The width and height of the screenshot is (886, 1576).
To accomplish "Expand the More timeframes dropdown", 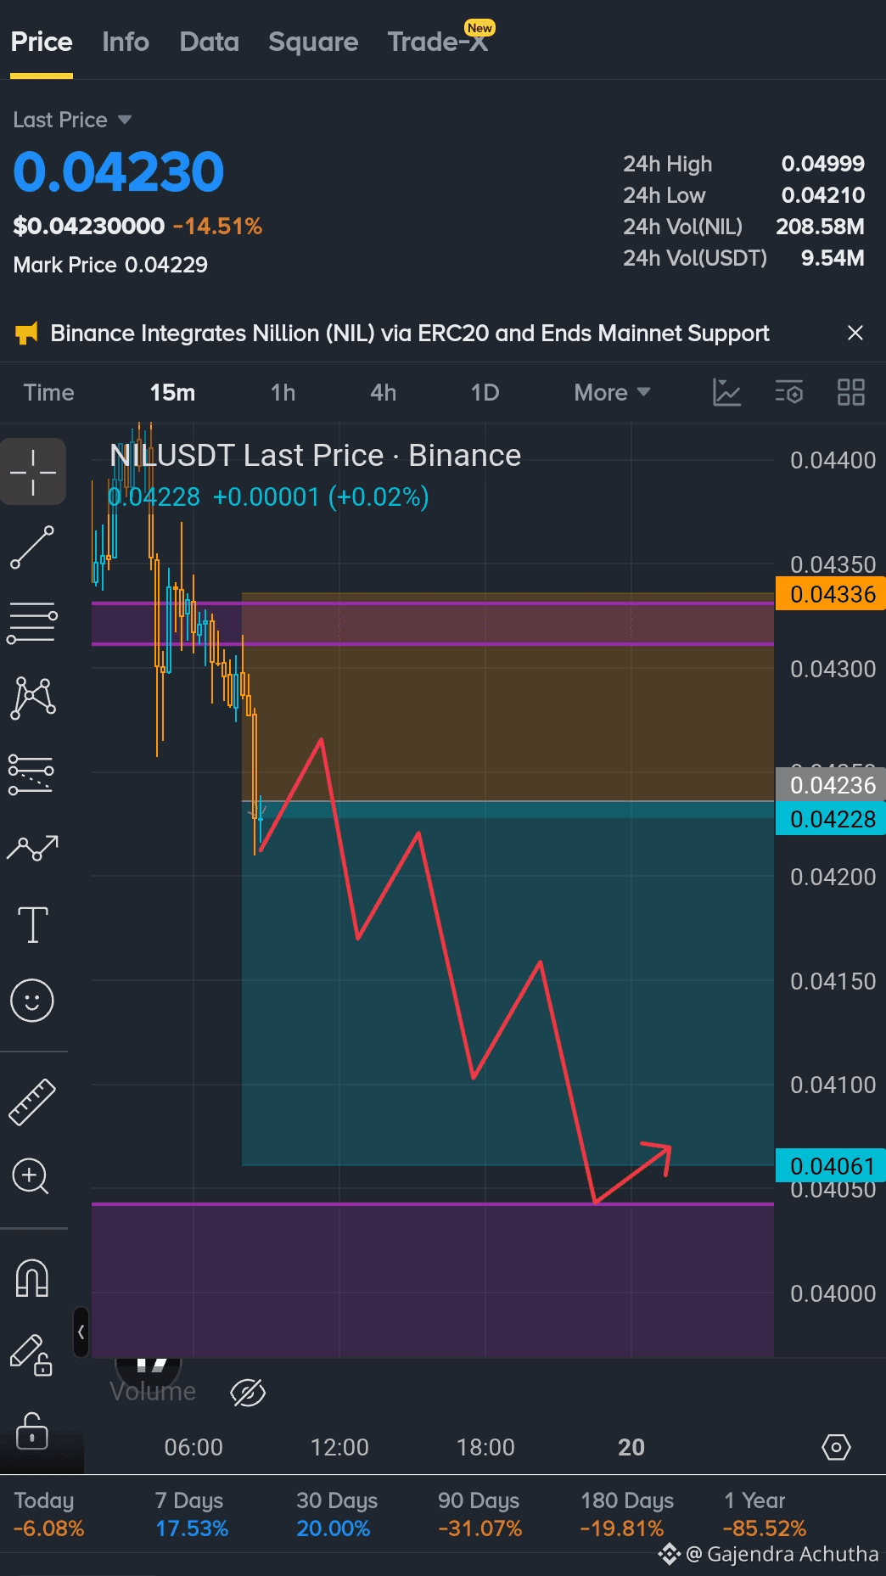I will pos(612,392).
